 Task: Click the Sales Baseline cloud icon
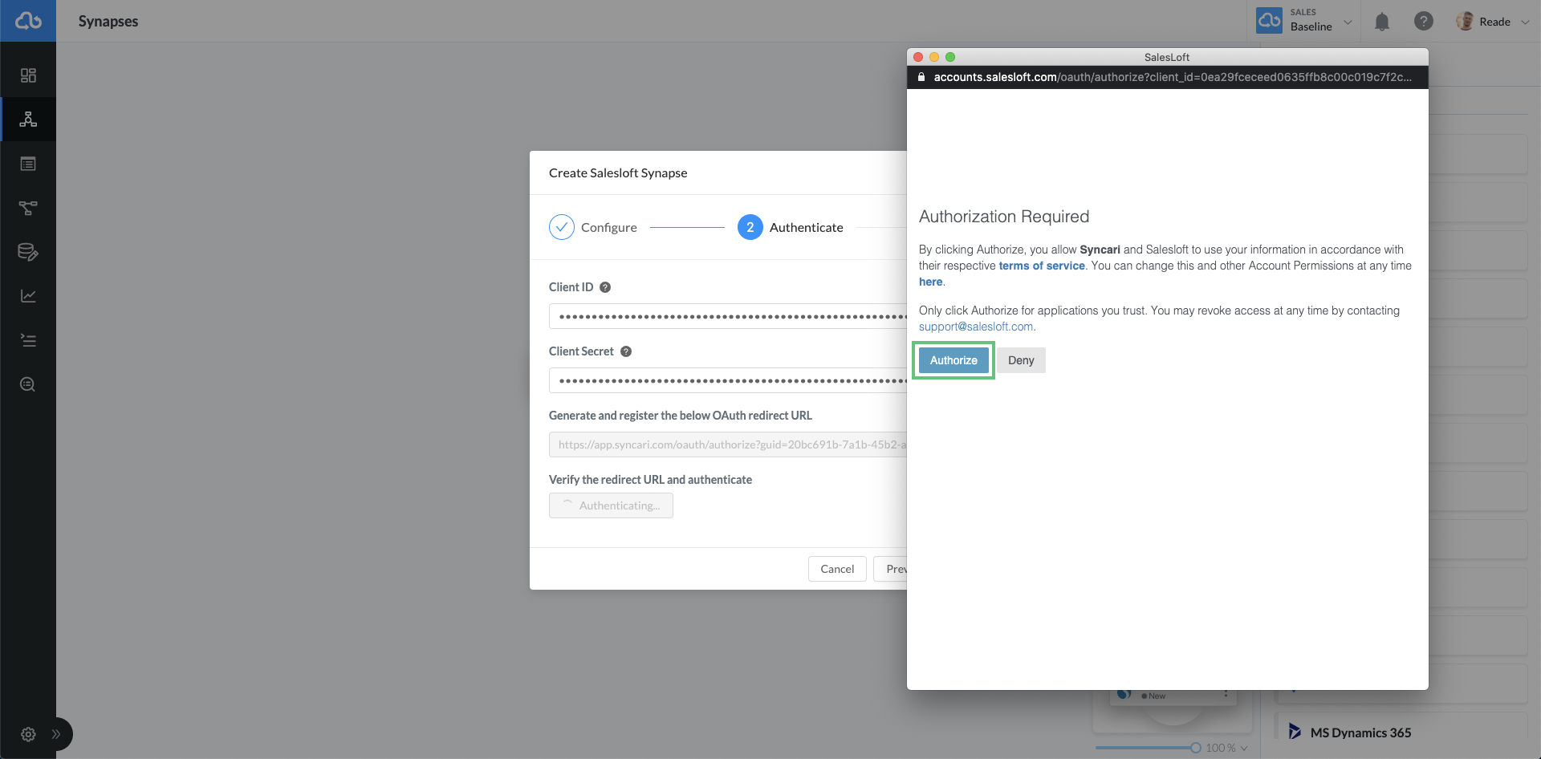click(1269, 21)
